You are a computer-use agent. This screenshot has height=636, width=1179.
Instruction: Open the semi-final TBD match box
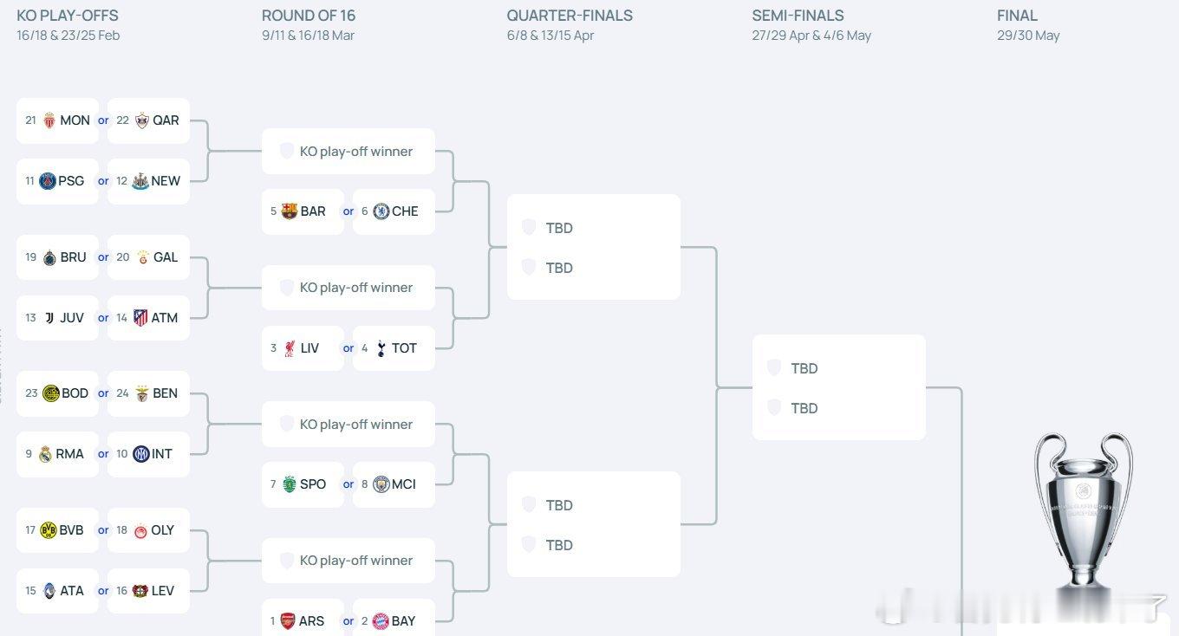click(839, 387)
